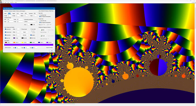Click the Include Green Offset field
The width and height of the screenshot is (196, 106).
[18, 32]
